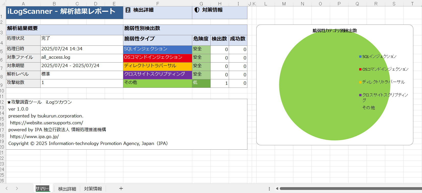
Task: Click the add new sheet plus icon
Action: pos(121,188)
